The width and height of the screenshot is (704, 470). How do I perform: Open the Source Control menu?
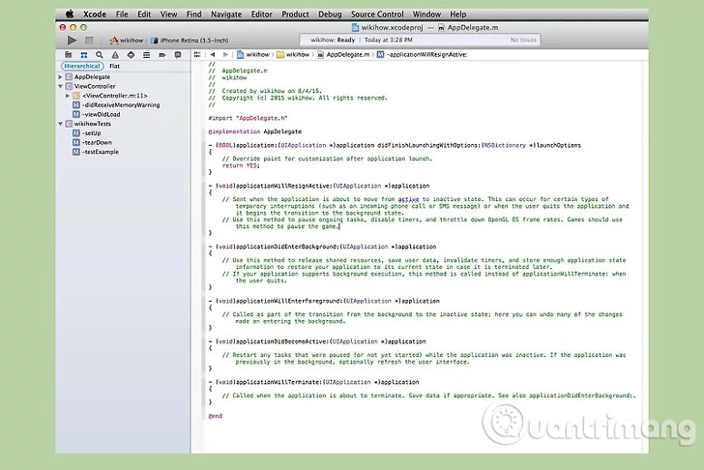pos(377,15)
